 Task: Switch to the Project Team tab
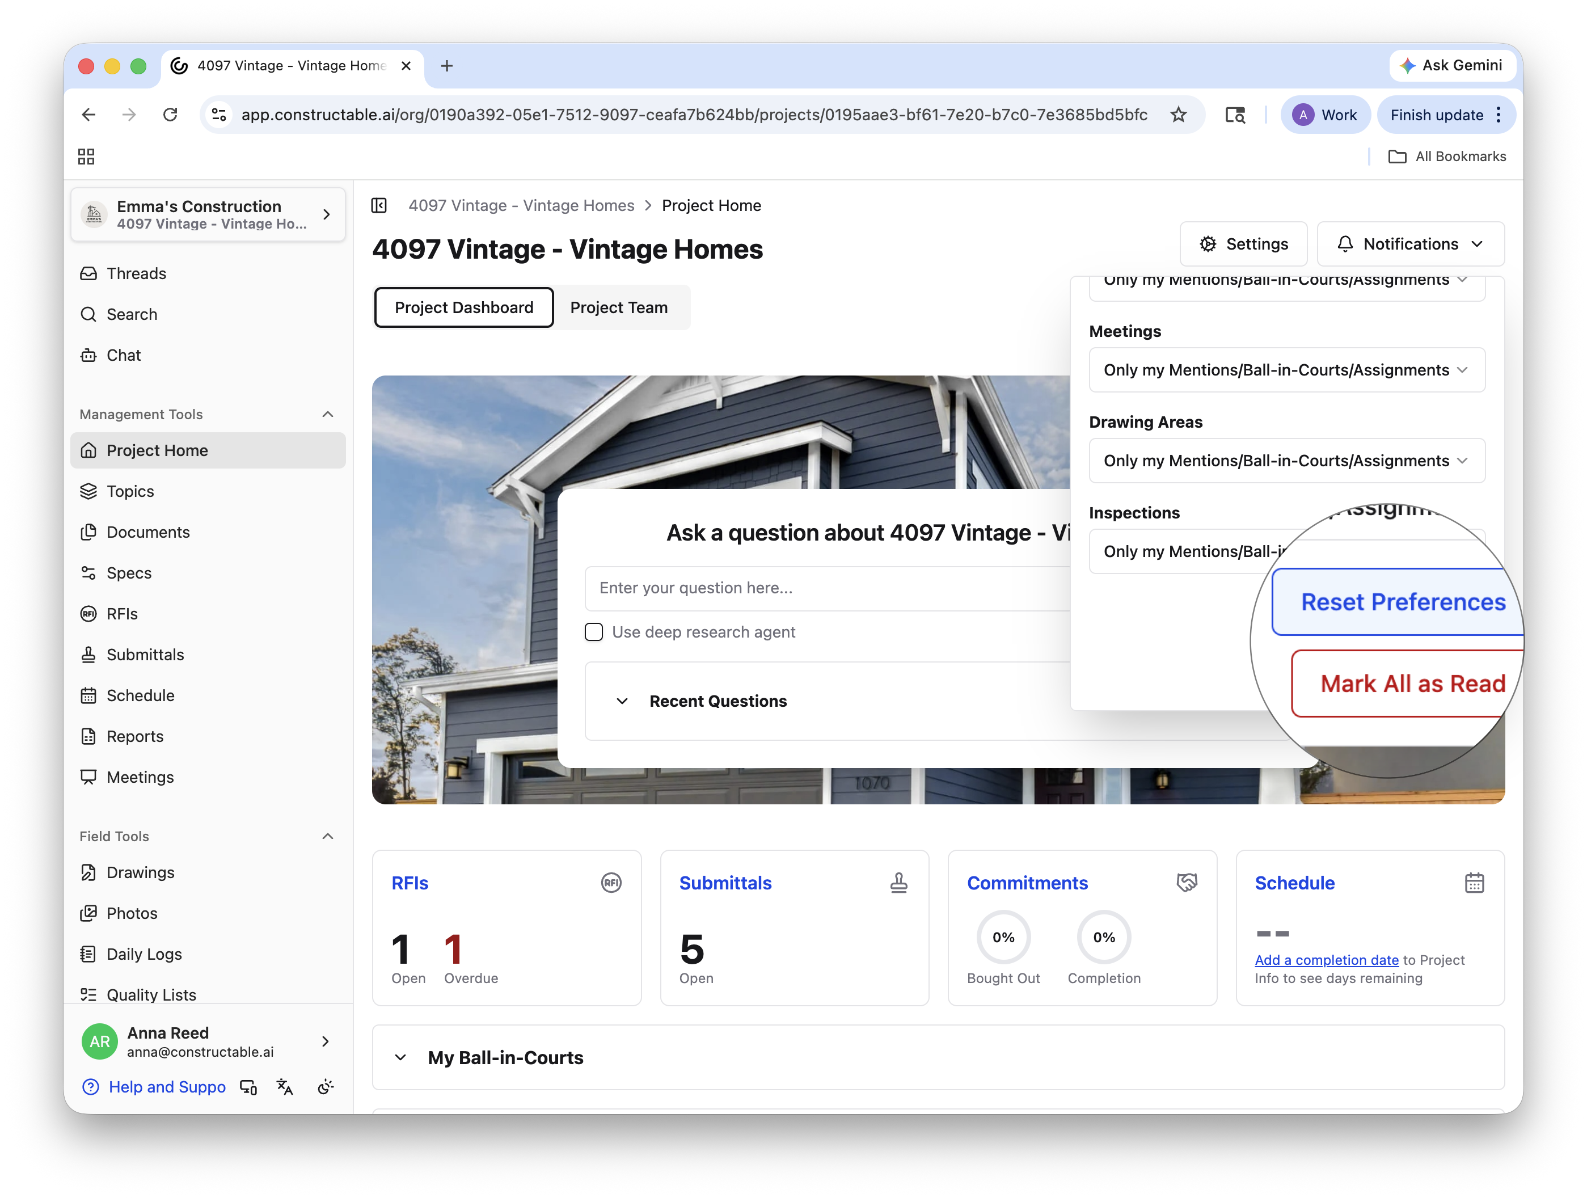pyautogui.click(x=618, y=308)
